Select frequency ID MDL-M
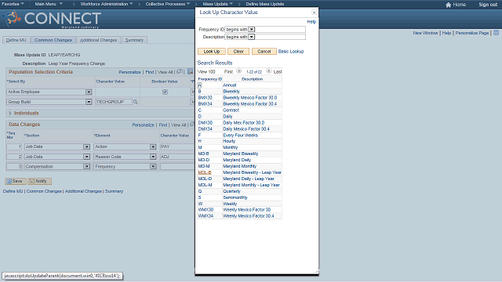The height and width of the screenshot is (282, 502). click(x=205, y=185)
